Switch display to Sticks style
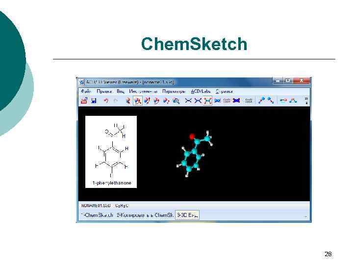The image size is (353, 265). 198,101
